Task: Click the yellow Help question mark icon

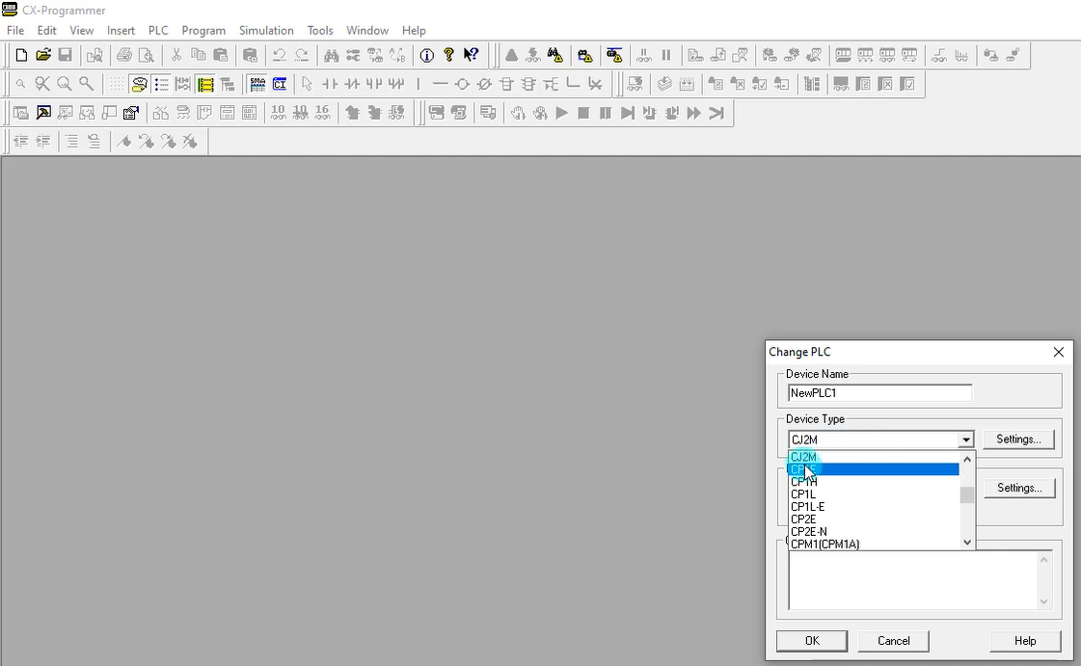Action: pyautogui.click(x=448, y=55)
